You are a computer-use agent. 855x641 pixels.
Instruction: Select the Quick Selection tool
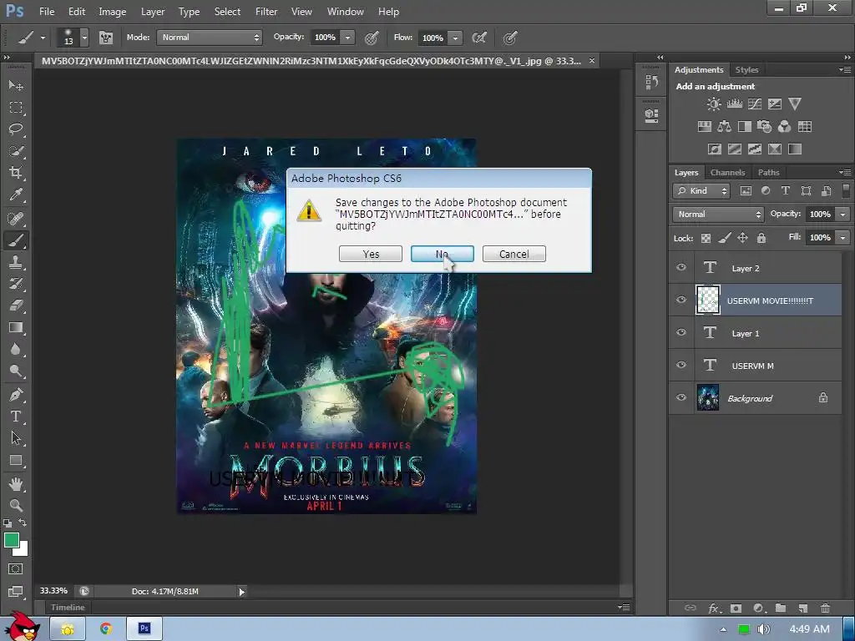pyautogui.click(x=16, y=151)
